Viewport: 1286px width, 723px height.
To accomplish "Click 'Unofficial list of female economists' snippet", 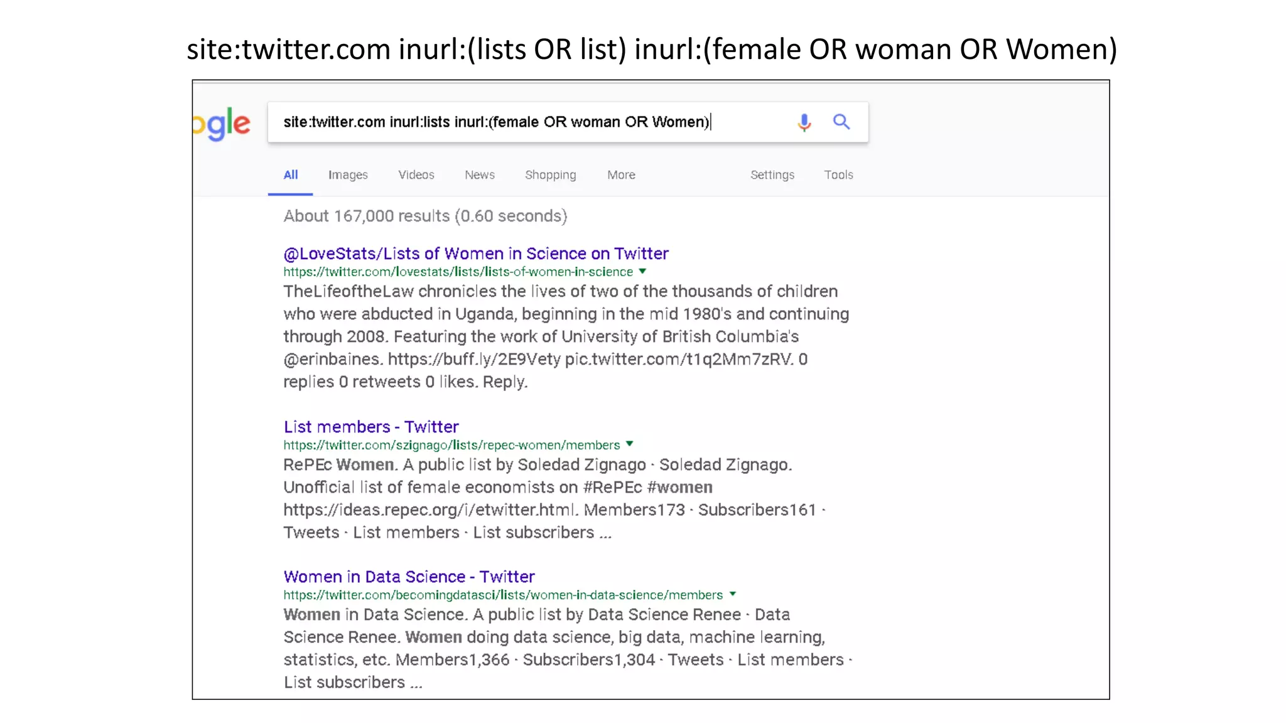I will click(498, 487).
